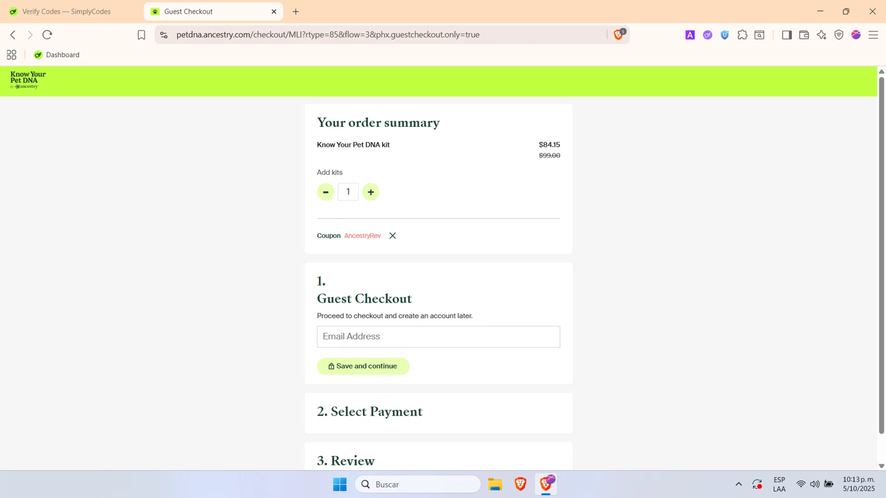Click the AncestryRev coupon code text
Image resolution: width=886 pixels, height=498 pixels.
[362, 235]
